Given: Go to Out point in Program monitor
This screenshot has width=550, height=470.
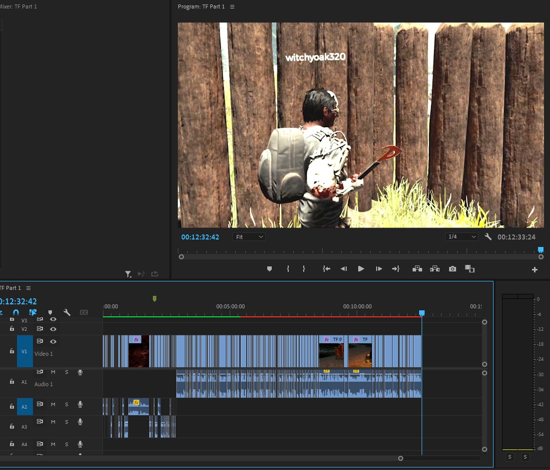Looking at the screenshot, I should coord(396,269).
